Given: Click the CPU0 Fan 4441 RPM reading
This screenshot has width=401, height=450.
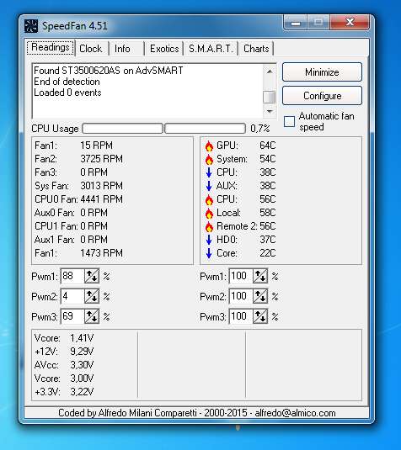Looking at the screenshot, I should [78, 199].
